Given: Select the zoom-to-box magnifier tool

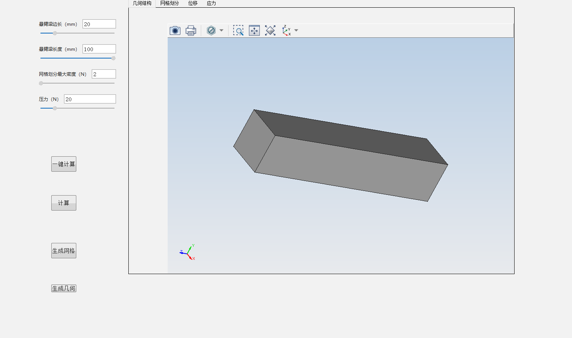Looking at the screenshot, I should click(238, 30).
